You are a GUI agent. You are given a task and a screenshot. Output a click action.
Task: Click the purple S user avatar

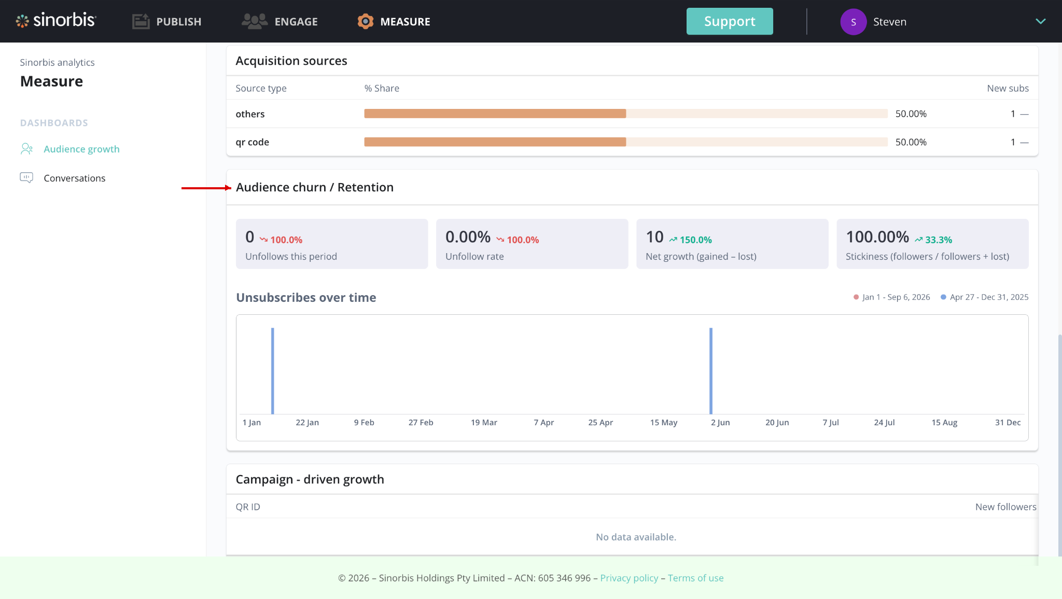click(x=853, y=22)
